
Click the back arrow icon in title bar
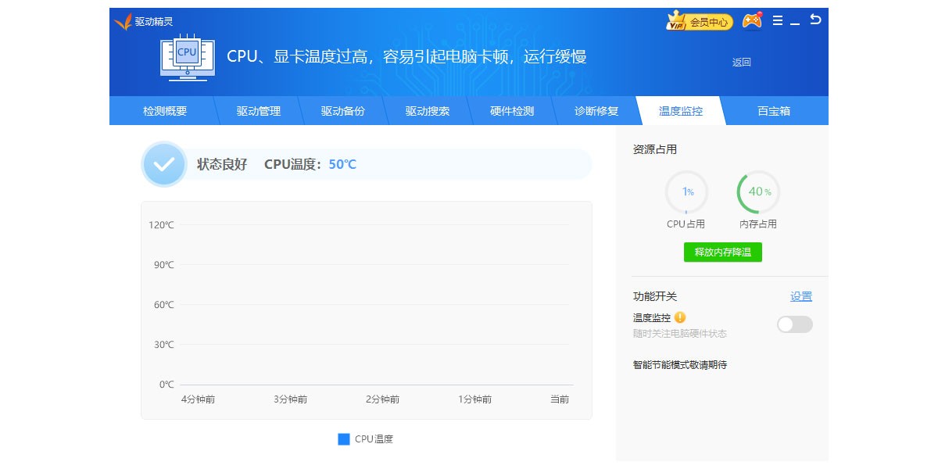pyautogui.click(x=815, y=20)
